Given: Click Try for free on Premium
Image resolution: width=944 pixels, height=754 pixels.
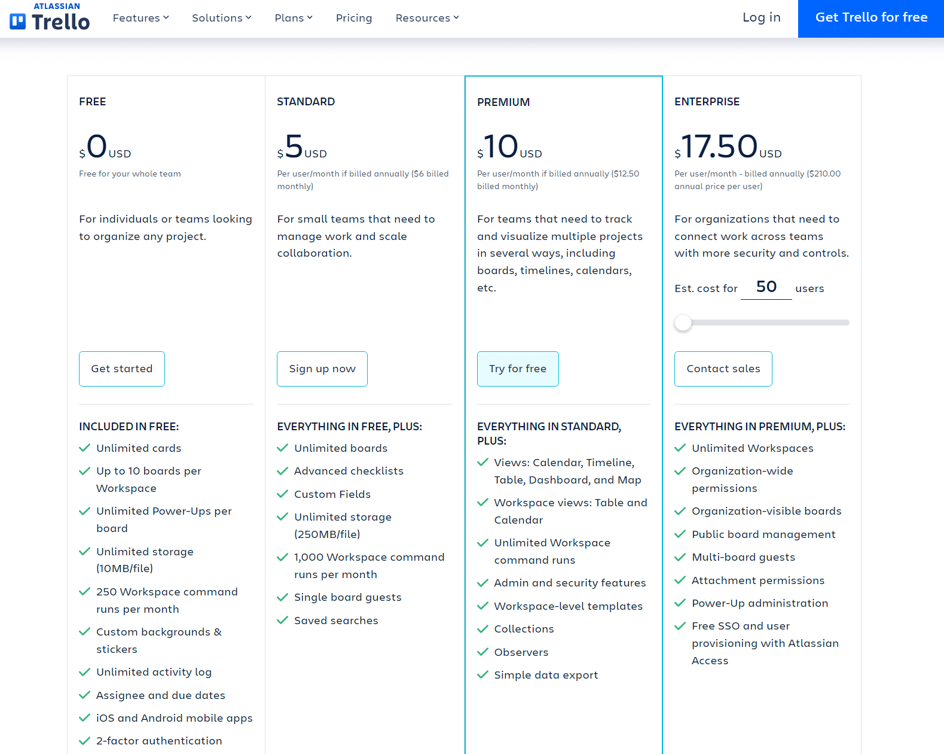Looking at the screenshot, I should (x=518, y=369).
